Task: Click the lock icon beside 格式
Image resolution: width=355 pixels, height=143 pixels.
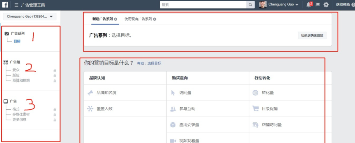Action: pyautogui.click(x=55, y=109)
